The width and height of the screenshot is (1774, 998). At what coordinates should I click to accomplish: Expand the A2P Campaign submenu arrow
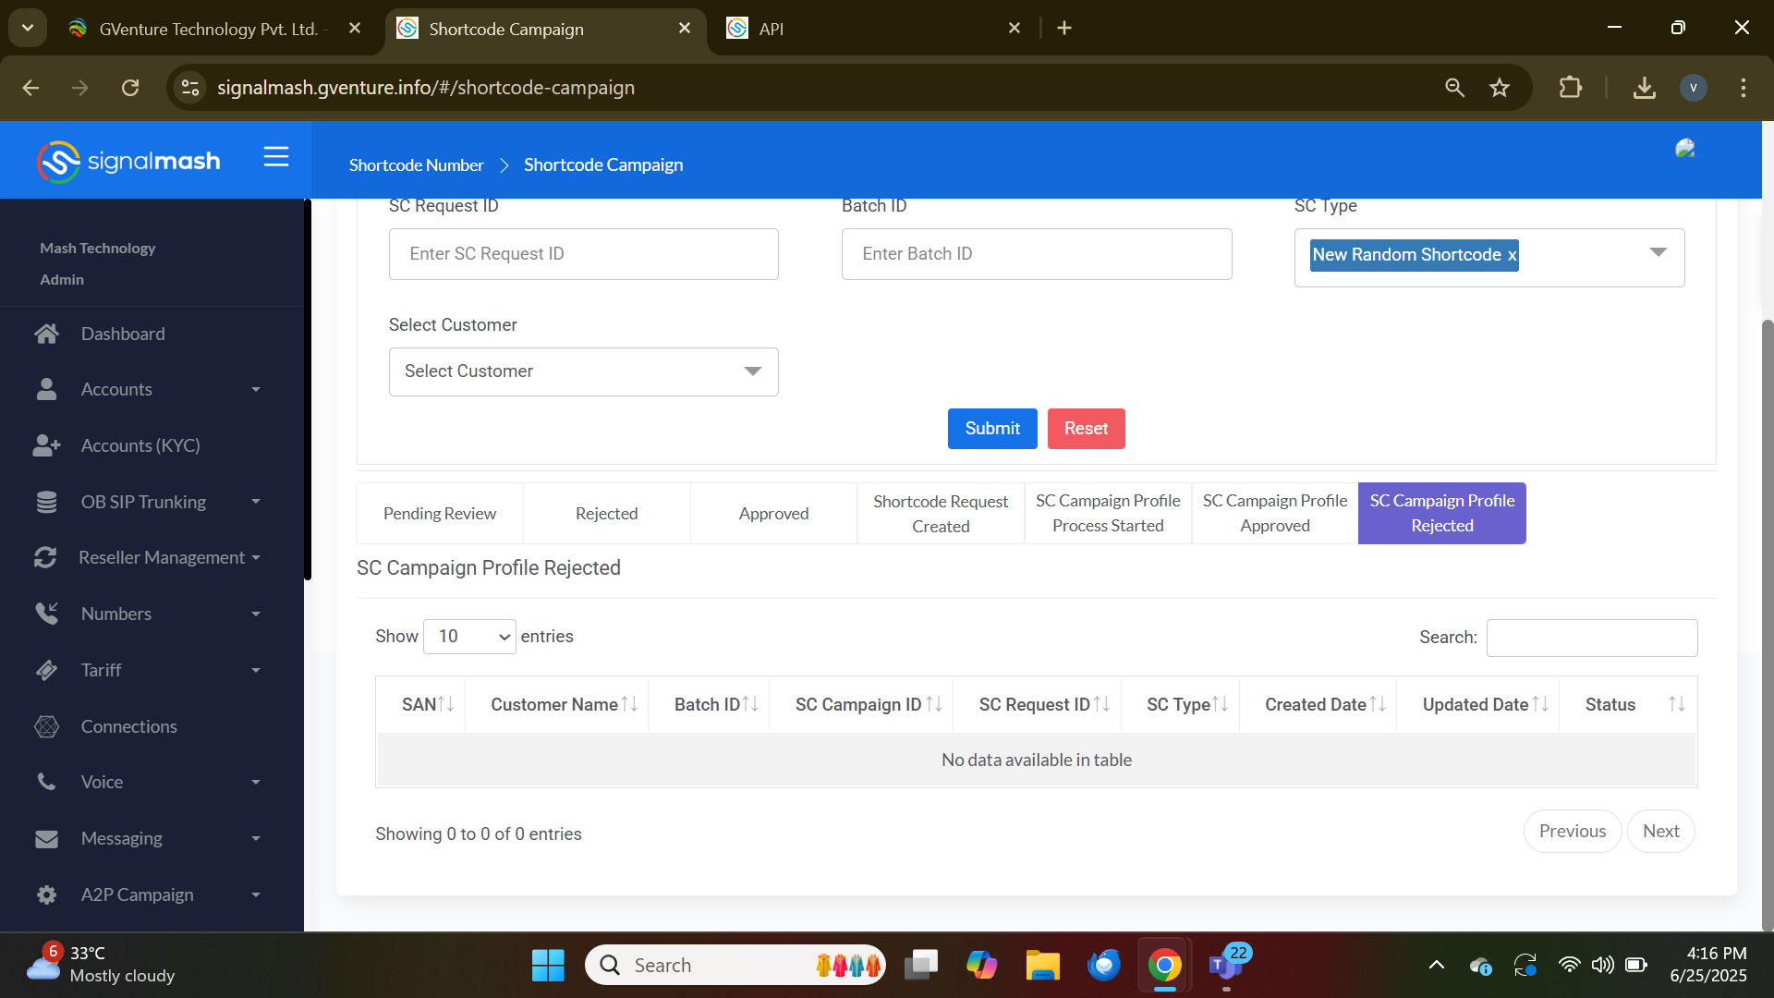[256, 895]
